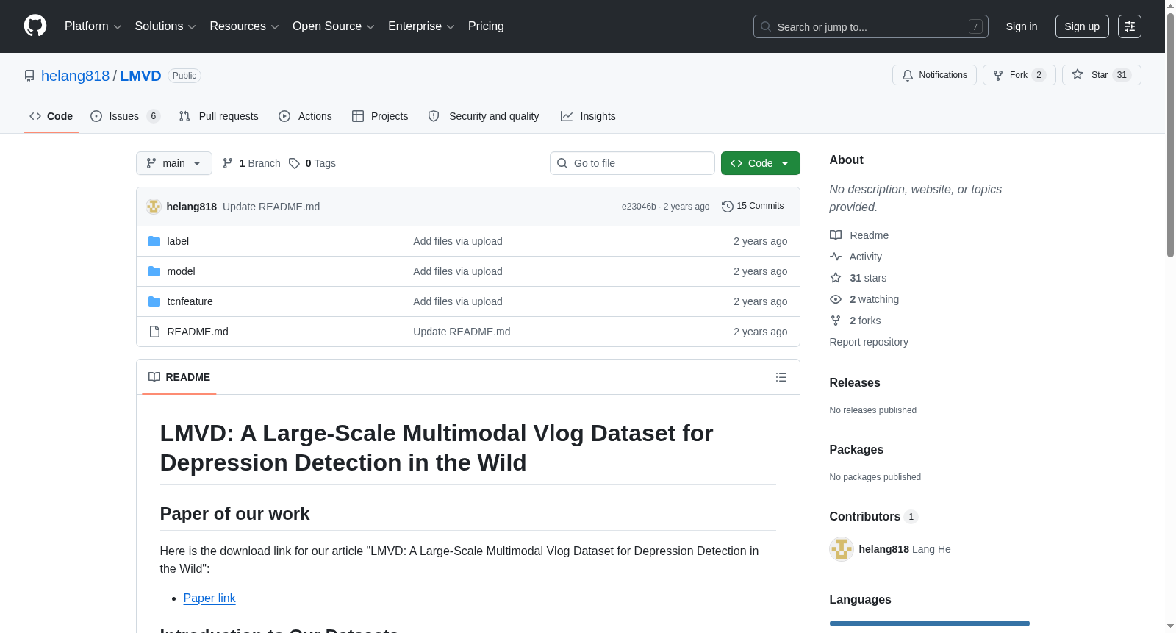The height and width of the screenshot is (633, 1176).
Task: Click the model folder icon
Action: tap(154, 271)
